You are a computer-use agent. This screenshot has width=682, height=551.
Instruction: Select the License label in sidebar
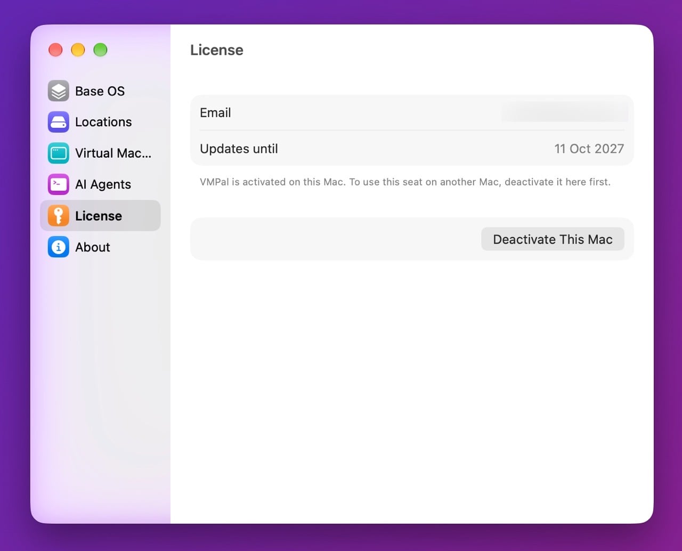[99, 216]
